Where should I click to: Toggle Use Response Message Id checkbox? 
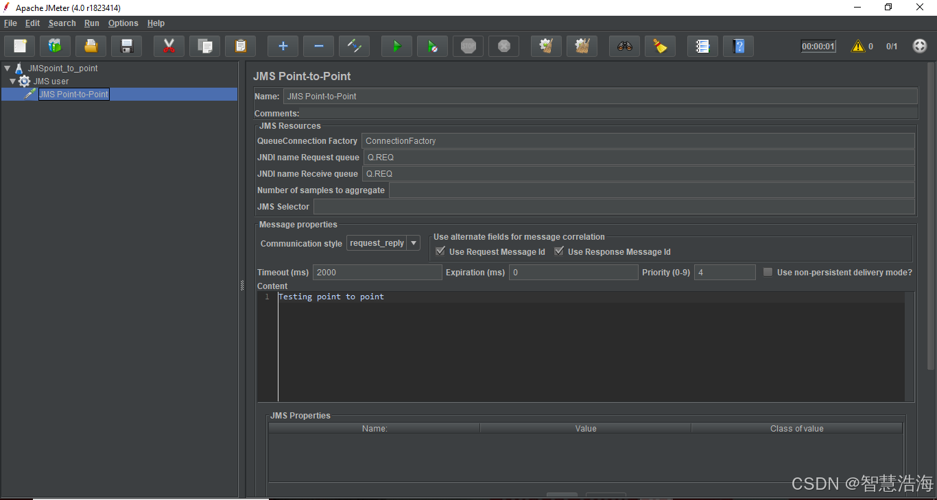click(x=559, y=251)
